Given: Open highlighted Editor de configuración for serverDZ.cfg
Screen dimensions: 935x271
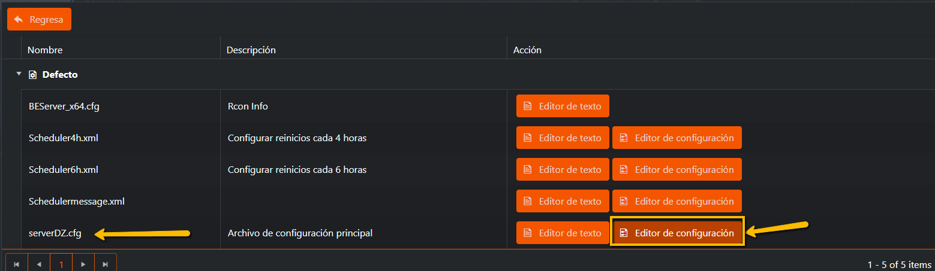Looking at the screenshot, I should pyautogui.click(x=677, y=233).
